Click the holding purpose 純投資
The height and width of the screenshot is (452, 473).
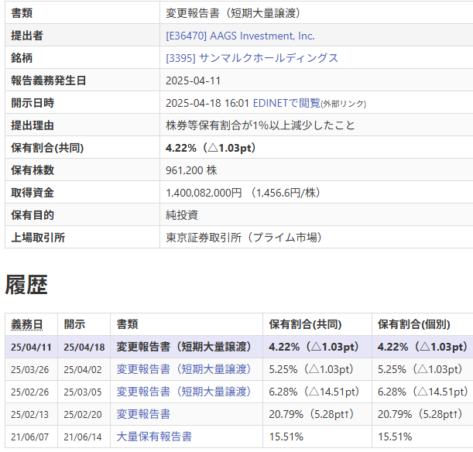point(182,215)
